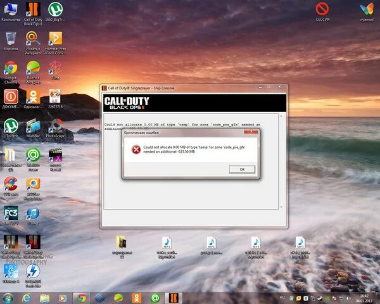Select the orange photo camera shortcut icon
Image resolution: width=380 pixels, height=304 pixels.
[x=33, y=188]
